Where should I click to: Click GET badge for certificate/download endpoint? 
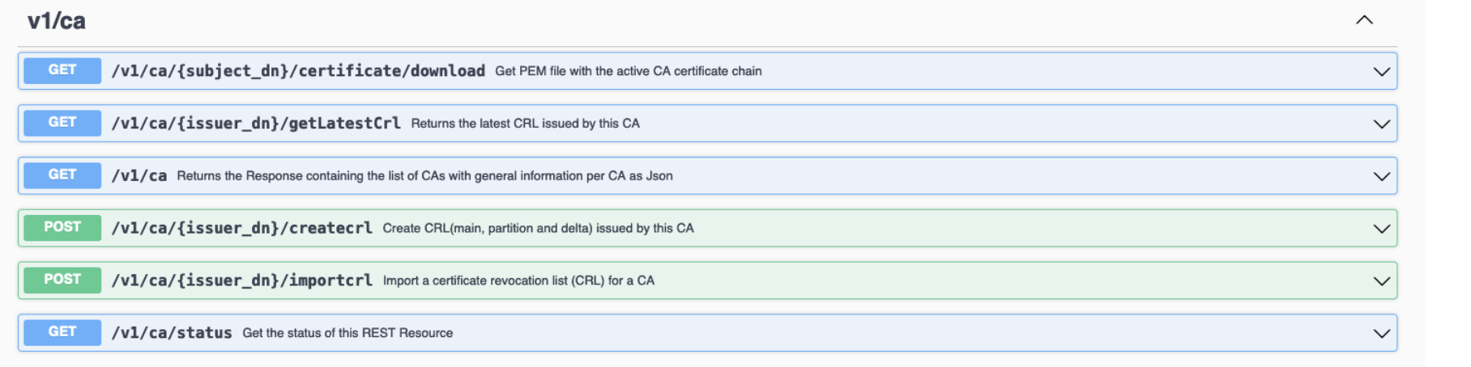62,70
